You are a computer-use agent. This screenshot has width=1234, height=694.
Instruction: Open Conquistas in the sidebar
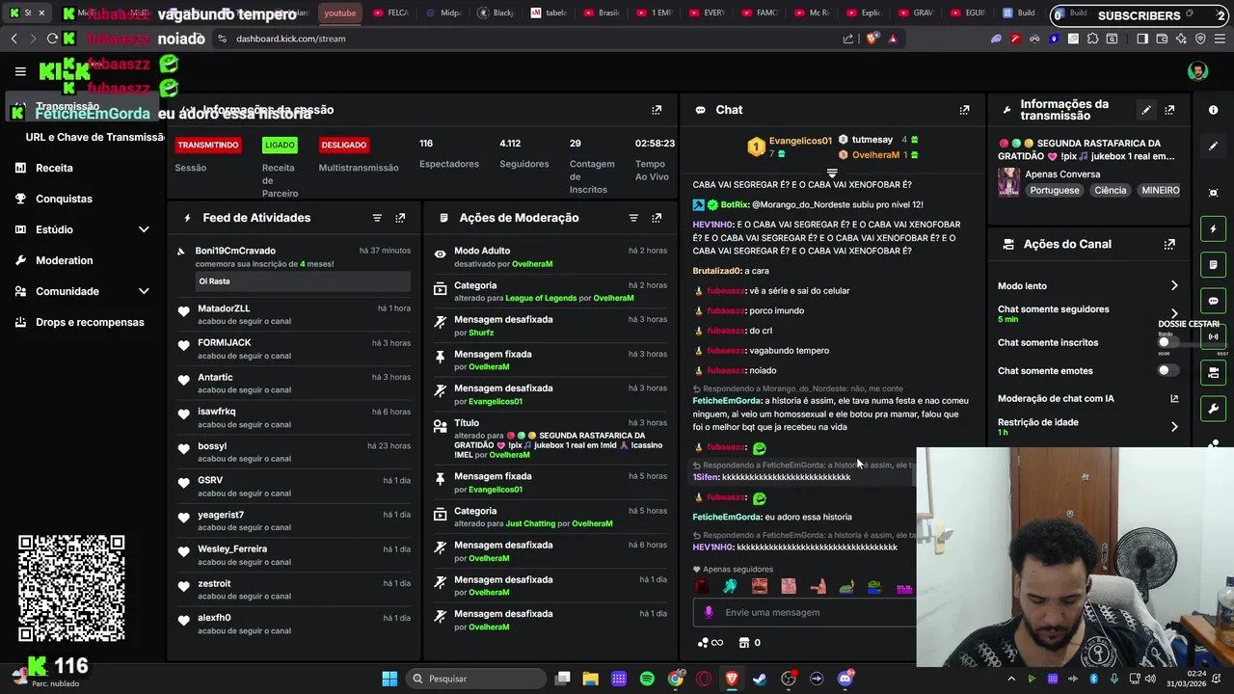(64, 199)
